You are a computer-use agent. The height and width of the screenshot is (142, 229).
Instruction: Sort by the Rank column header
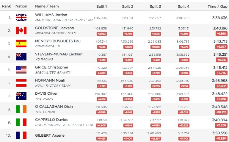click(x=6, y=6)
